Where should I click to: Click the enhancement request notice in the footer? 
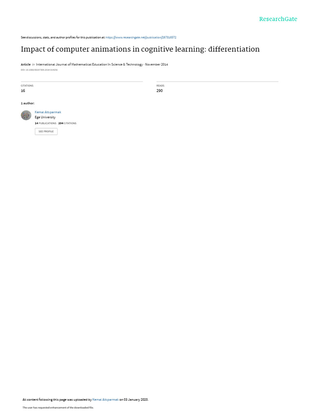click(58, 407)
